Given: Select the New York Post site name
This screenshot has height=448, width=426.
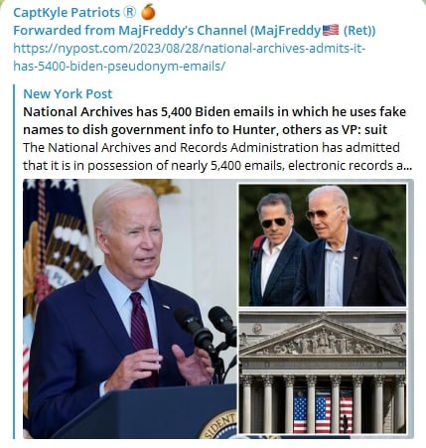Looking at the screenshot, I should [68, 94].
